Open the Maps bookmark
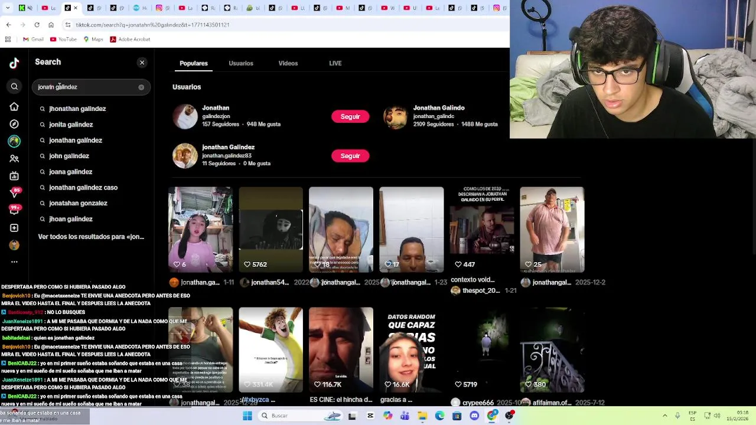This screenshot has height=425, width=756. [93, 40]
